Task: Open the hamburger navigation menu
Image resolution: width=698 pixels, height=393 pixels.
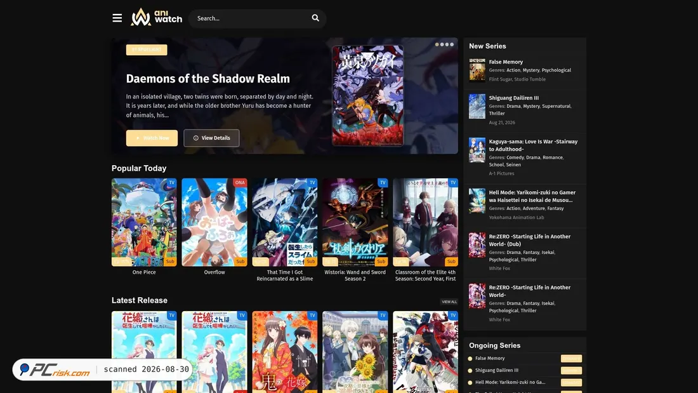Action: coord(117,18)
